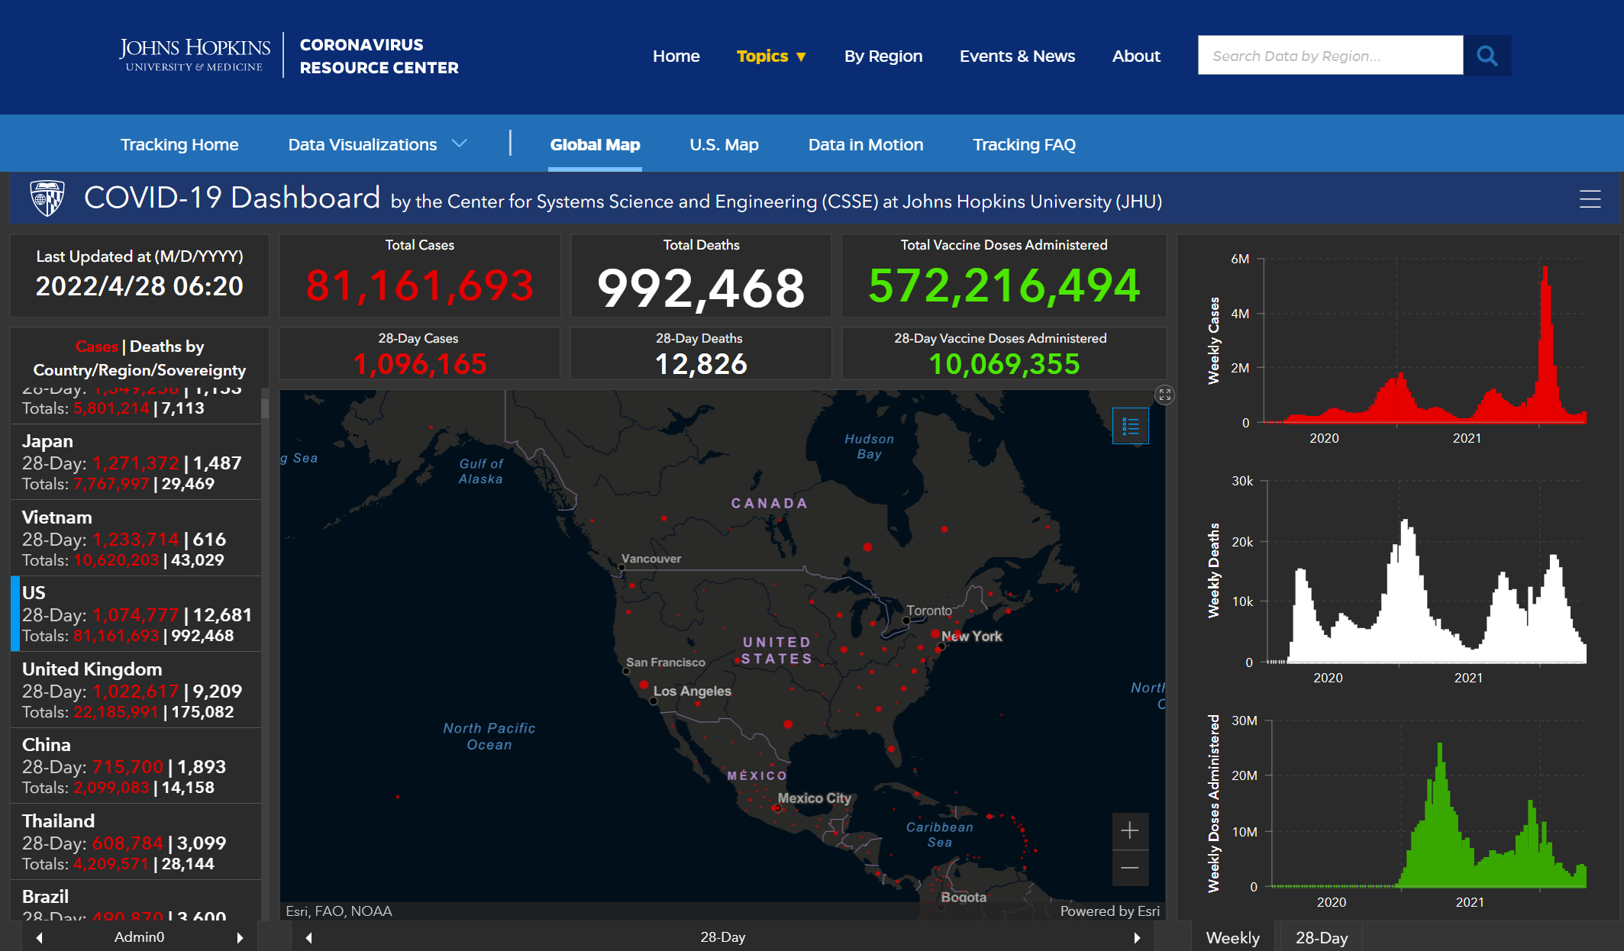
Task: Open Data in Motion tab
Action: pos(866,144)
